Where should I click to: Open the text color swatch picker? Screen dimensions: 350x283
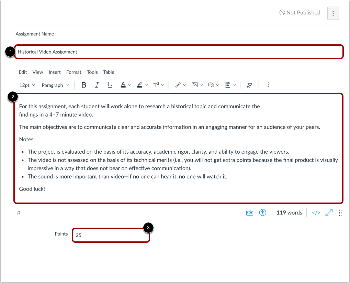click(124, 85)
